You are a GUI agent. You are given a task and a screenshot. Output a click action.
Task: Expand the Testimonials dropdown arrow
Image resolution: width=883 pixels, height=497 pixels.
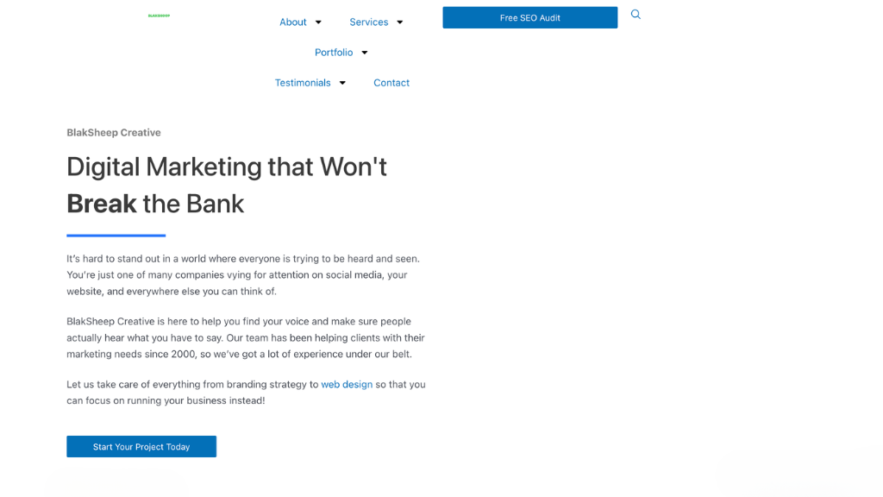click(342, 83)
